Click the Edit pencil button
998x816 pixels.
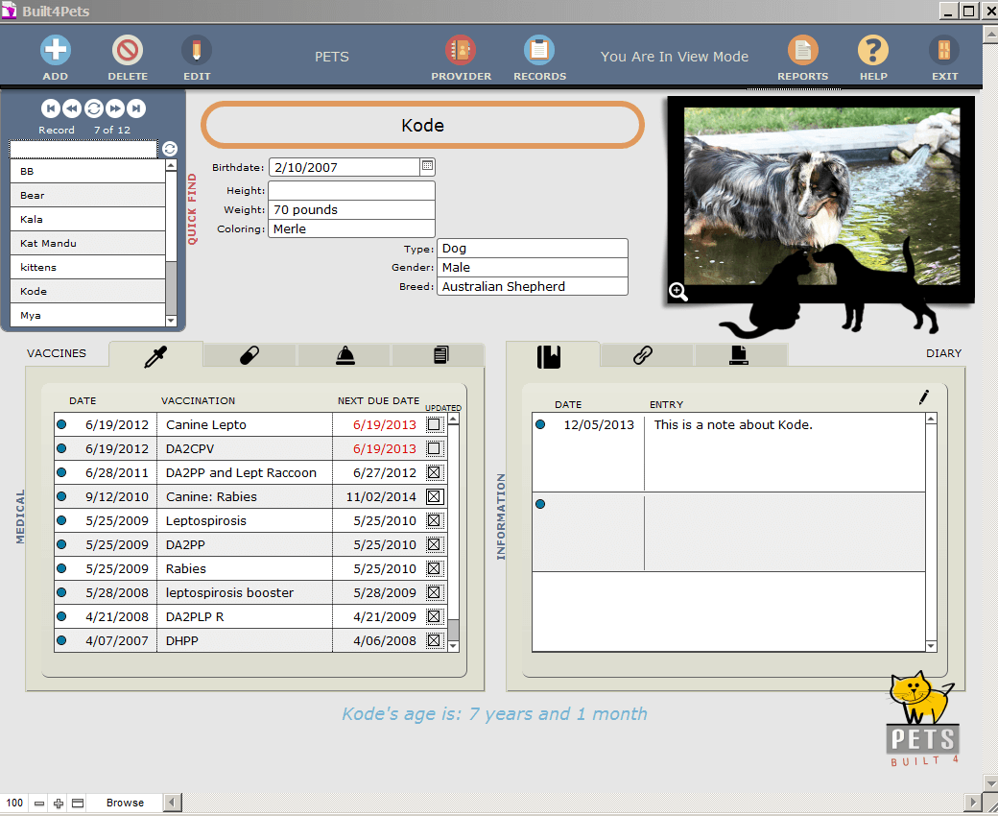[197, 50]
